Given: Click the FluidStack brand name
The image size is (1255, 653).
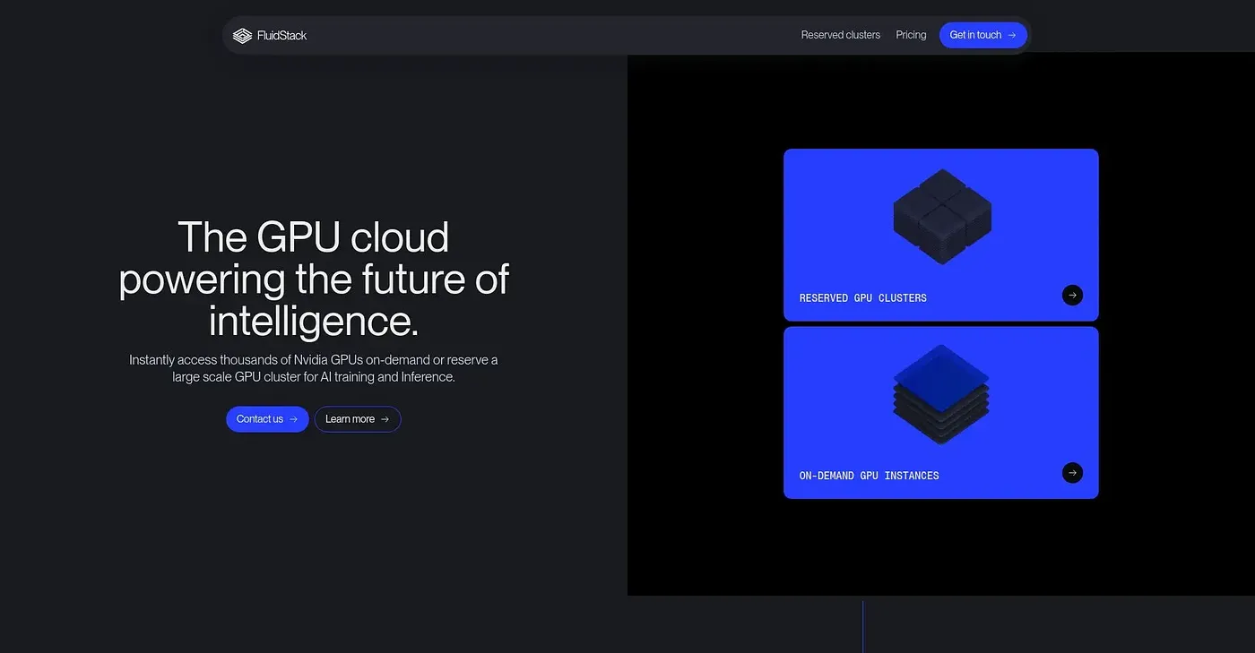Looking at the screenshot, I should pos(281,36).
